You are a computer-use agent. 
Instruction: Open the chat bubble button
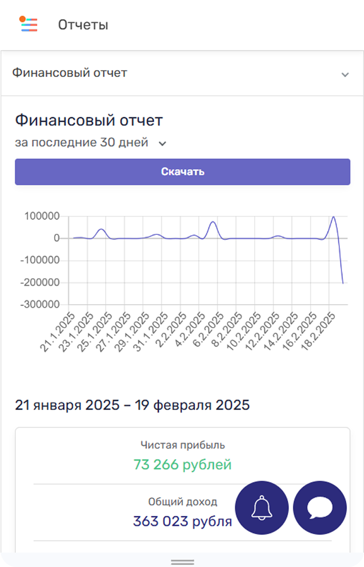click(x=320, y=507)
